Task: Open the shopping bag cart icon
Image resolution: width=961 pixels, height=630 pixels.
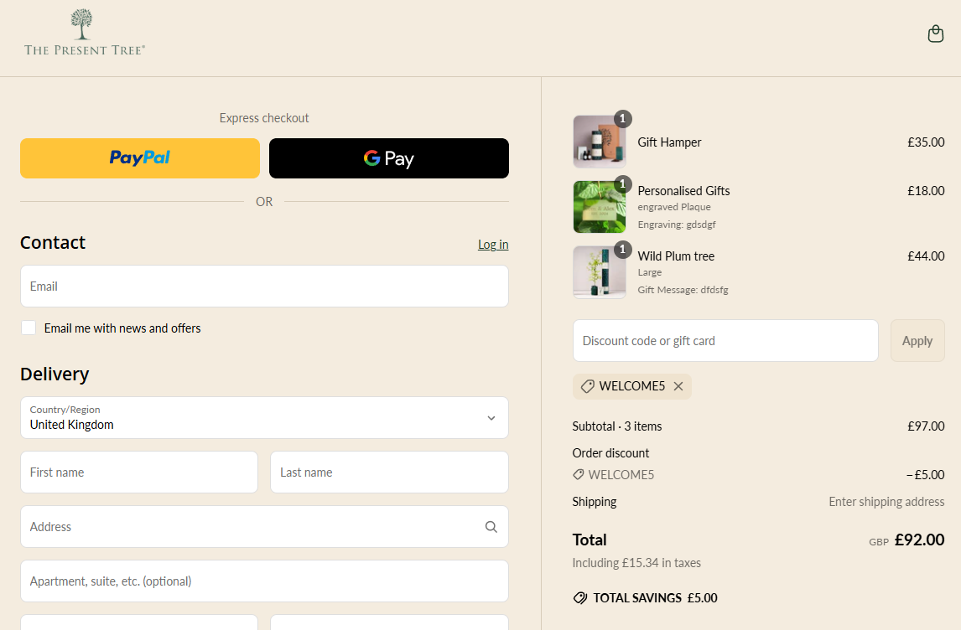Action: click(936, 34)
